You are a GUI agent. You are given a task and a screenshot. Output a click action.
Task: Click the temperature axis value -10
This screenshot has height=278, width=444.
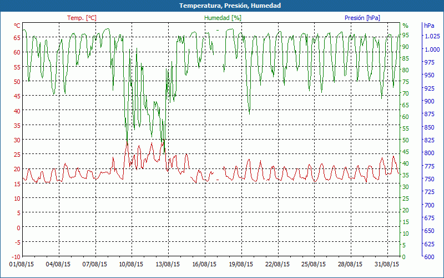16,257
